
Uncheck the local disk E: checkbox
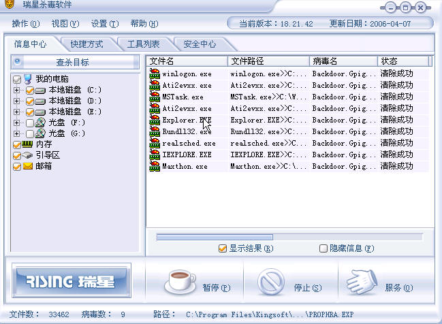tap(30, 112)
